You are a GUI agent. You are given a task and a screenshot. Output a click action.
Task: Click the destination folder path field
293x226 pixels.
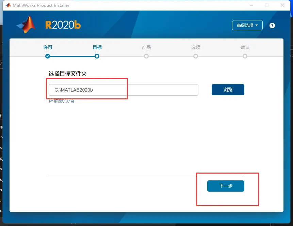123,90
